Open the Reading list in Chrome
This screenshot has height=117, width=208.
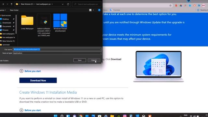202,10
